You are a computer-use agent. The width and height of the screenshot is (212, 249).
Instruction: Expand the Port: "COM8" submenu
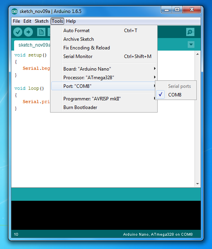[104, 86]
